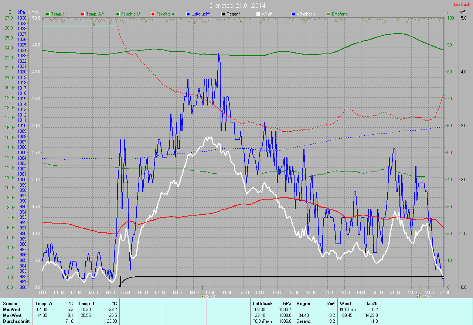473x325 pixels.
Task: Click the red Temp. A. legend square
Action: click(x=82, y=14)
